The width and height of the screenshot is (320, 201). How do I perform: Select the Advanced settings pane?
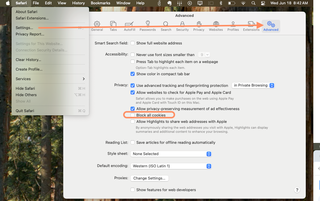tap(271, 26)
